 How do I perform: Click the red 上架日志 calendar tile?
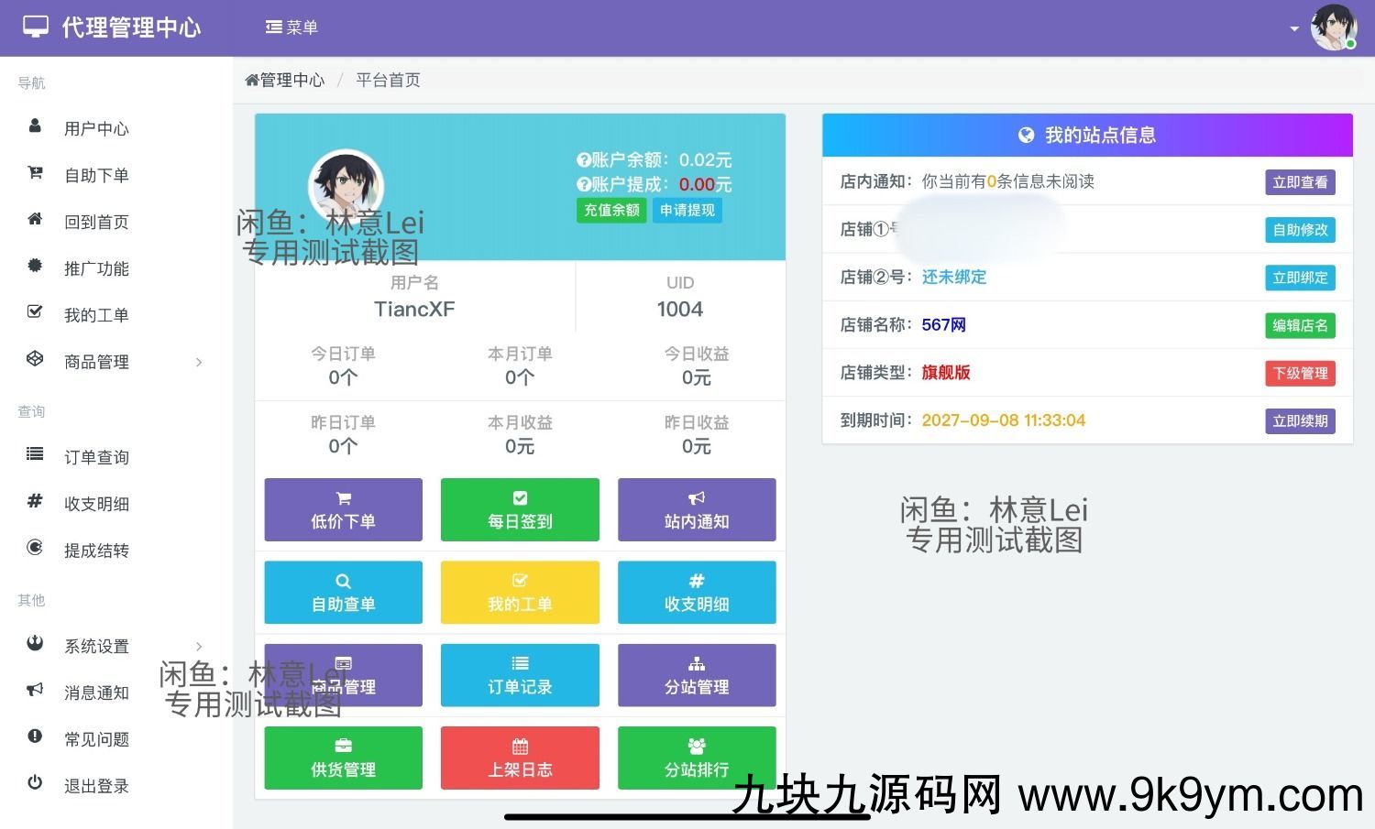pyautogui.click(x=520, y=758)
